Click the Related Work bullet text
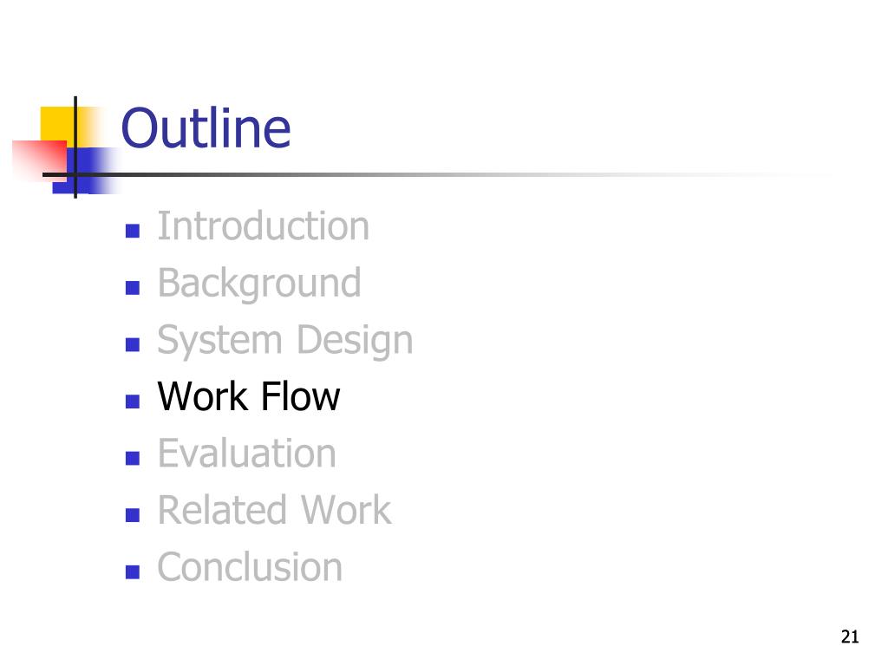Image resolution: width=888 pixels, height=666 pixels. click(x=274, y=510)
